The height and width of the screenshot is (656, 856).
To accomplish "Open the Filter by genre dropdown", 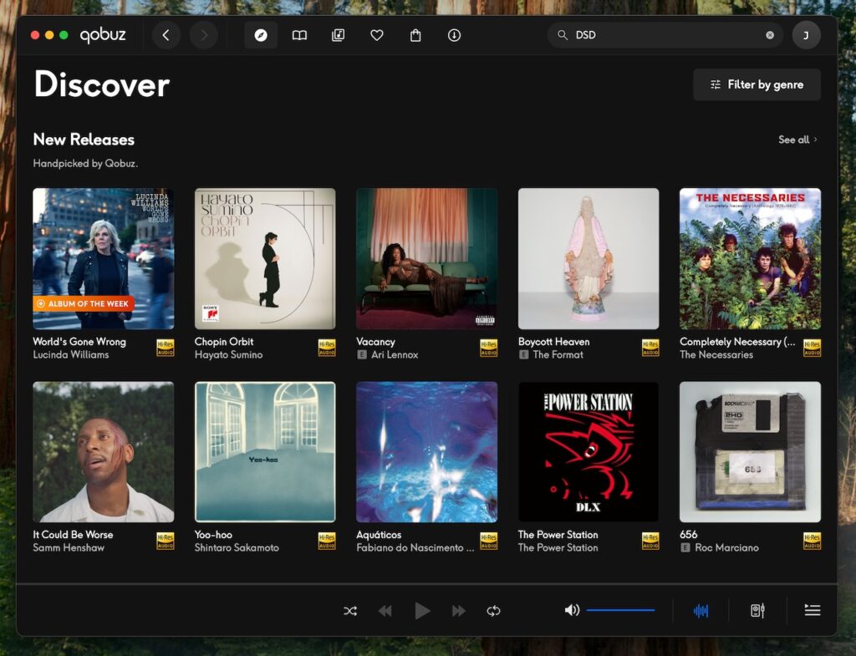I will pos(757,84).
